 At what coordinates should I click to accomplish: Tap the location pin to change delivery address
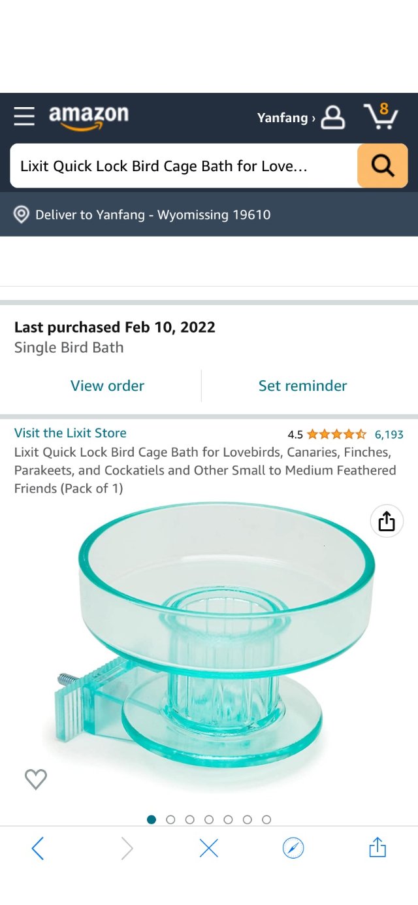pyautogui.click(x=21, y=214)
